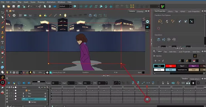This screenshot has width=206, height=107.
Task: Select the Rectangle shape tool
Action: click(2, 47)
